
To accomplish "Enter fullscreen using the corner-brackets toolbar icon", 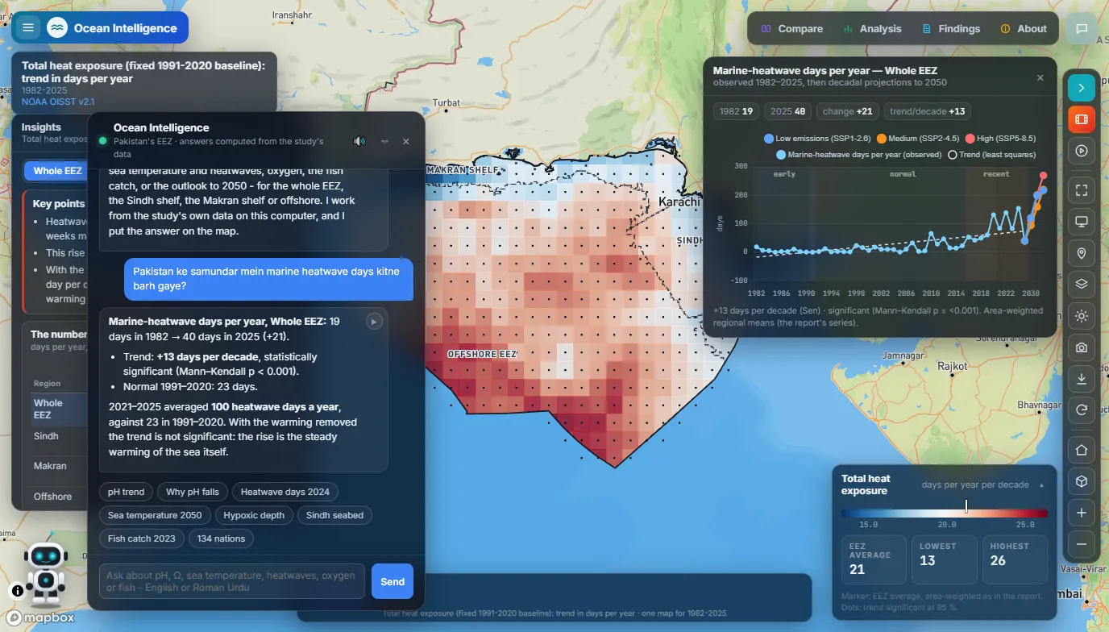I will point(1082,190).
